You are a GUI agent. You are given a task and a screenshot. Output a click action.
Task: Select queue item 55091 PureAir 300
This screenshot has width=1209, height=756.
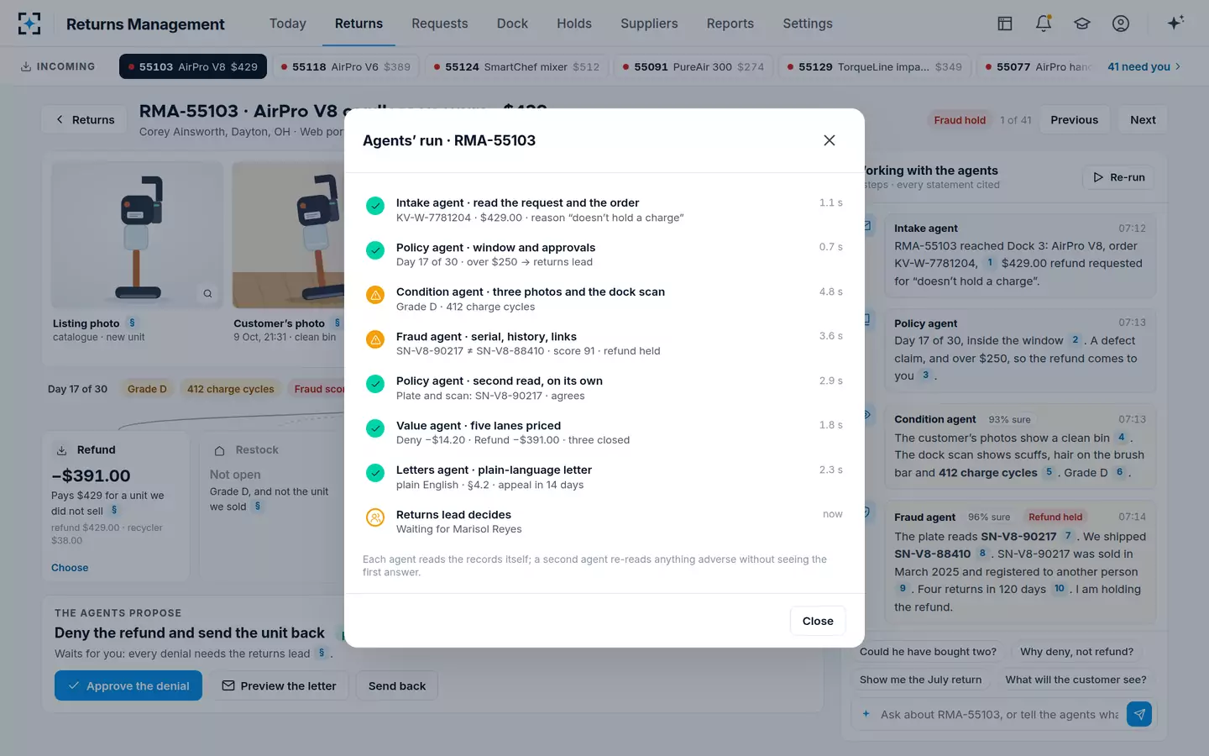point(693,66)
